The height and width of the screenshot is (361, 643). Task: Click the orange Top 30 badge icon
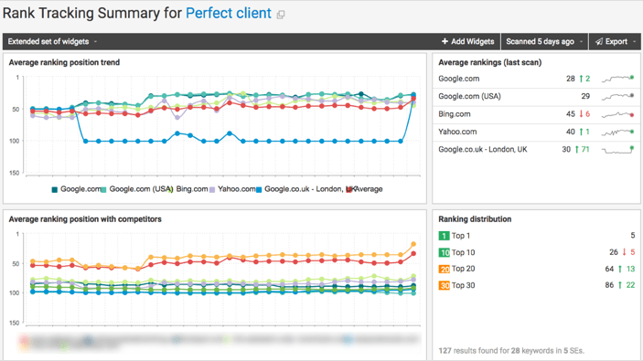coord(445,285)
